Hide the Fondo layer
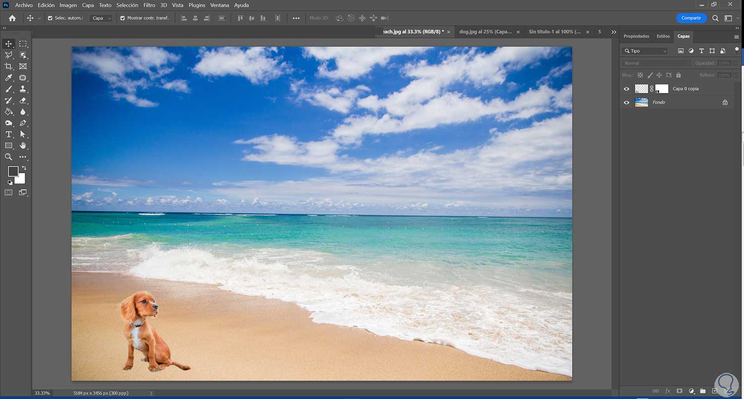The image size is (744, 399). [x=626, y=103]
